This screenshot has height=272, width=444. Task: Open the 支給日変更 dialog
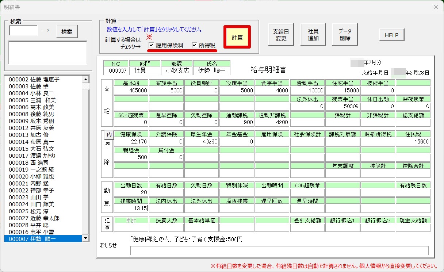(x=281, y=35)
